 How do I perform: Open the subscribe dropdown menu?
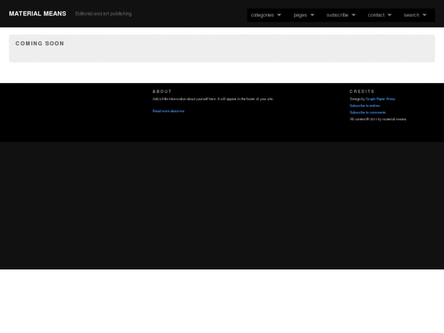[x=337, y=15]
